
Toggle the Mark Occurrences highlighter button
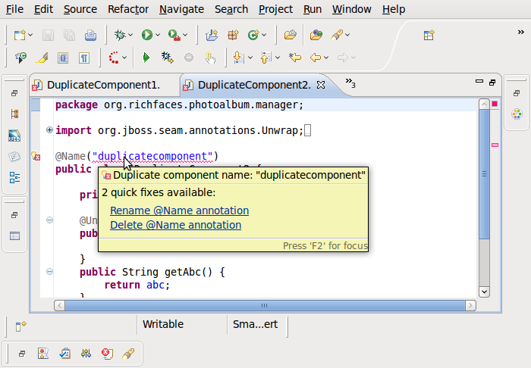pyautogui.click(x=42, y=58)
